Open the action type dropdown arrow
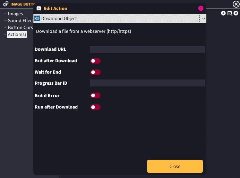The image size is (240, 178). point(204,19)
